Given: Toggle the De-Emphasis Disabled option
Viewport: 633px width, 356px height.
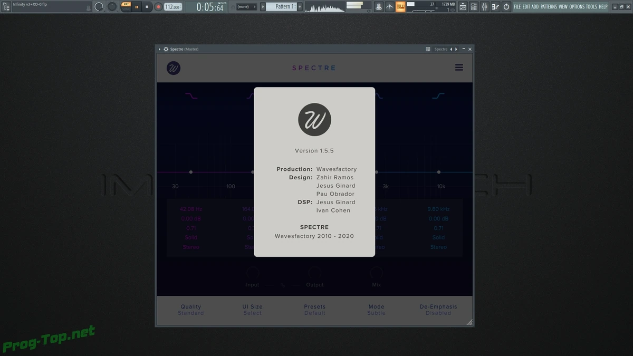Looking at the screenshot, I should click(x=438, y=310).
